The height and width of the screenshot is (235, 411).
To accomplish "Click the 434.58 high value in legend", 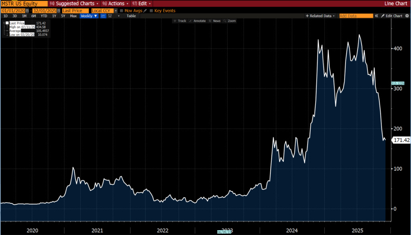I will click(41, 27).
